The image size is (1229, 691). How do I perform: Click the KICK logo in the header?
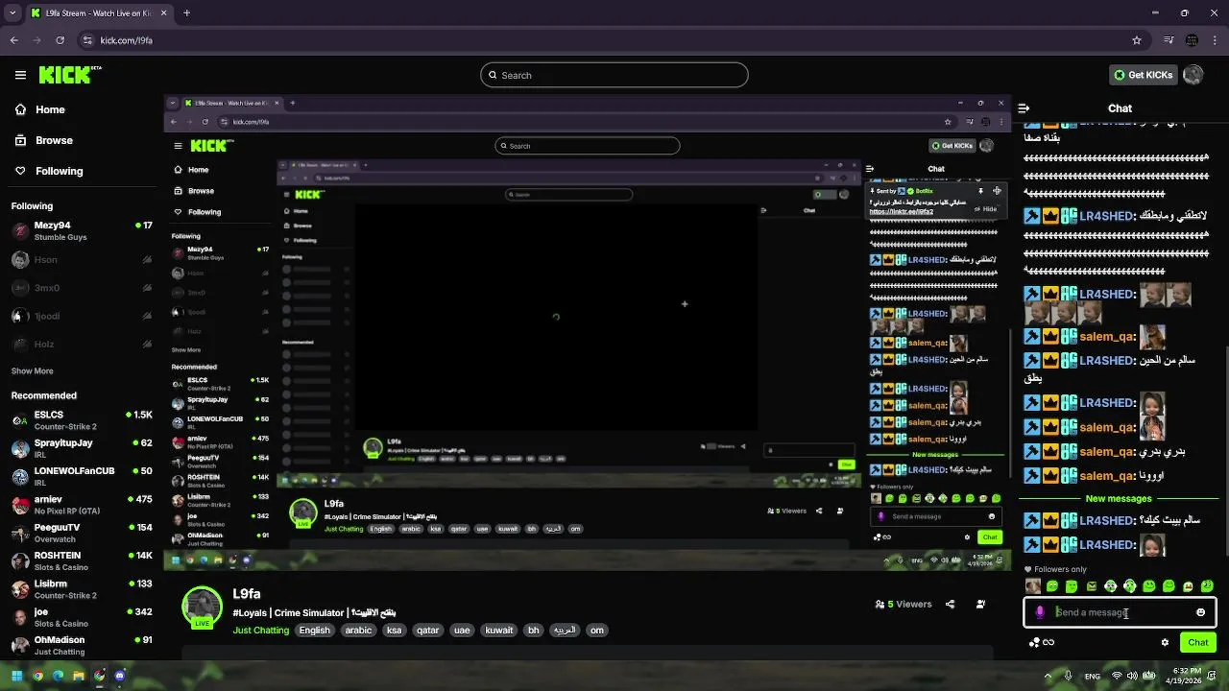coord(69,75)
